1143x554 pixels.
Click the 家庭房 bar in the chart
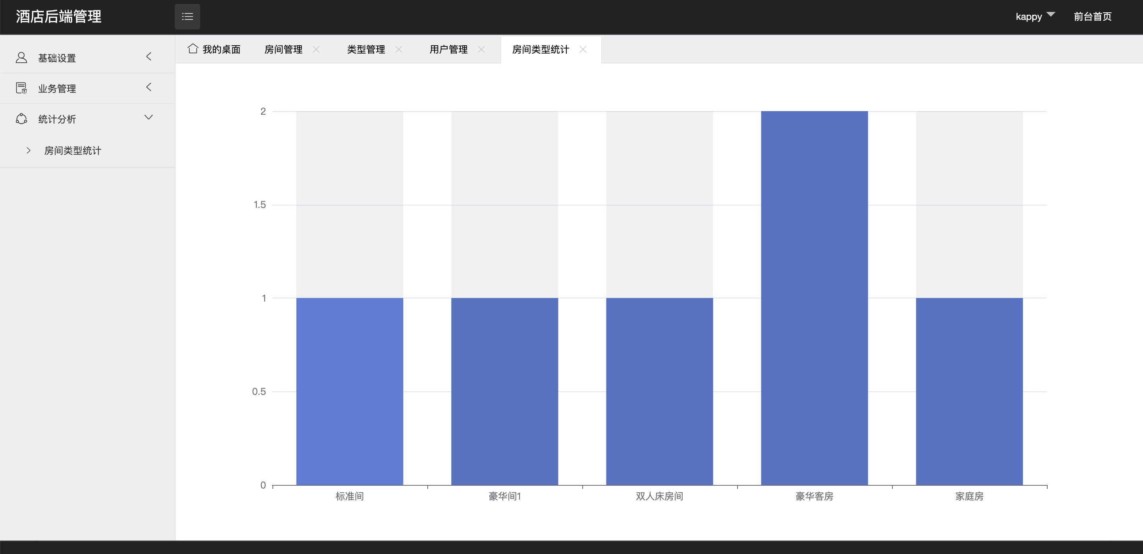coord(969,391)
